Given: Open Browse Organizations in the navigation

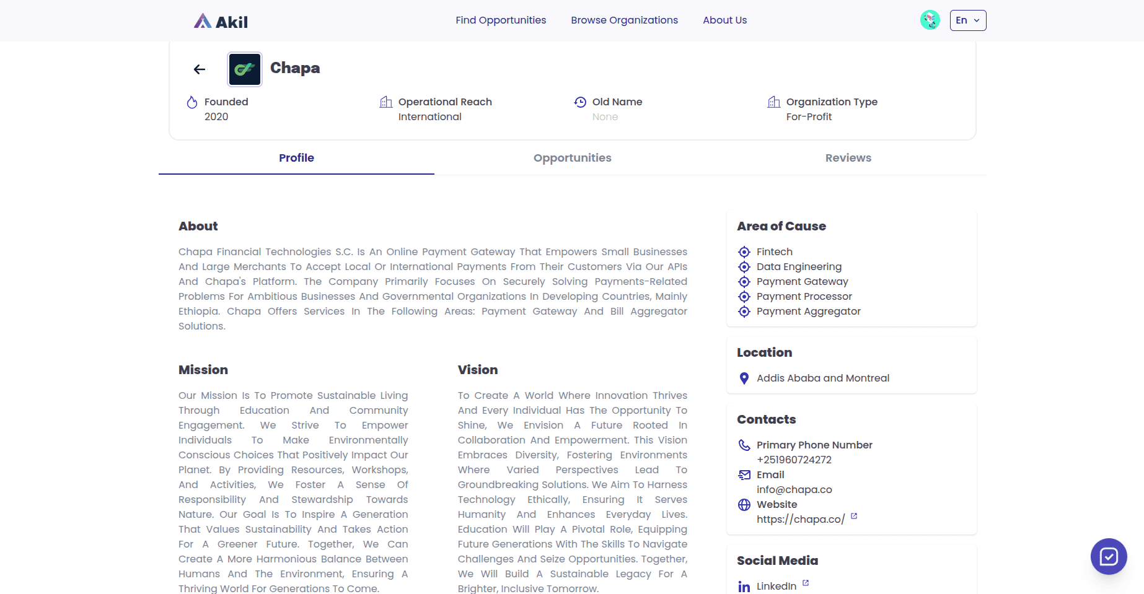Looking at the screenshot, I should click(x=625, y=20).
